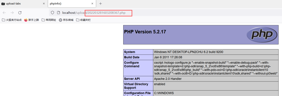The width and height of the screenshot is (282, 96).
Task: Open the shield tracking protection icon
Action: coord(52,13)
